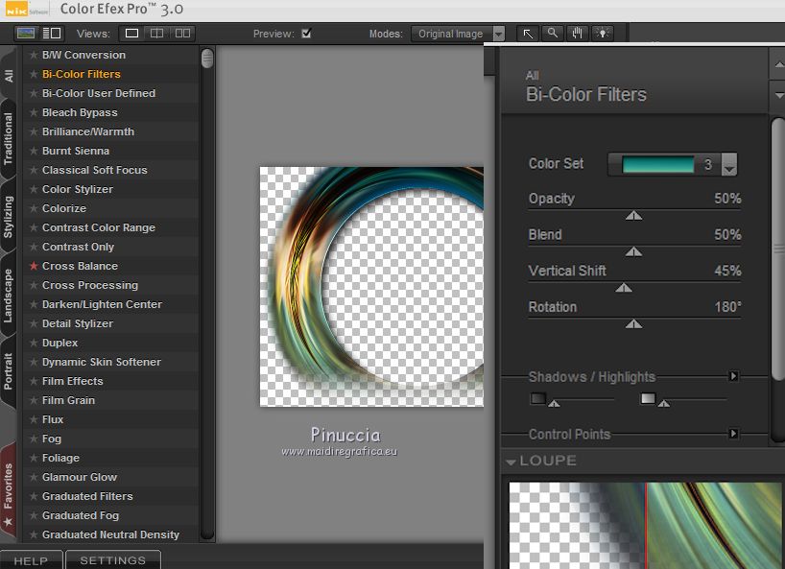Click the Rotation slider handle
Screen dimensions: 785x569
click(633, 324)
